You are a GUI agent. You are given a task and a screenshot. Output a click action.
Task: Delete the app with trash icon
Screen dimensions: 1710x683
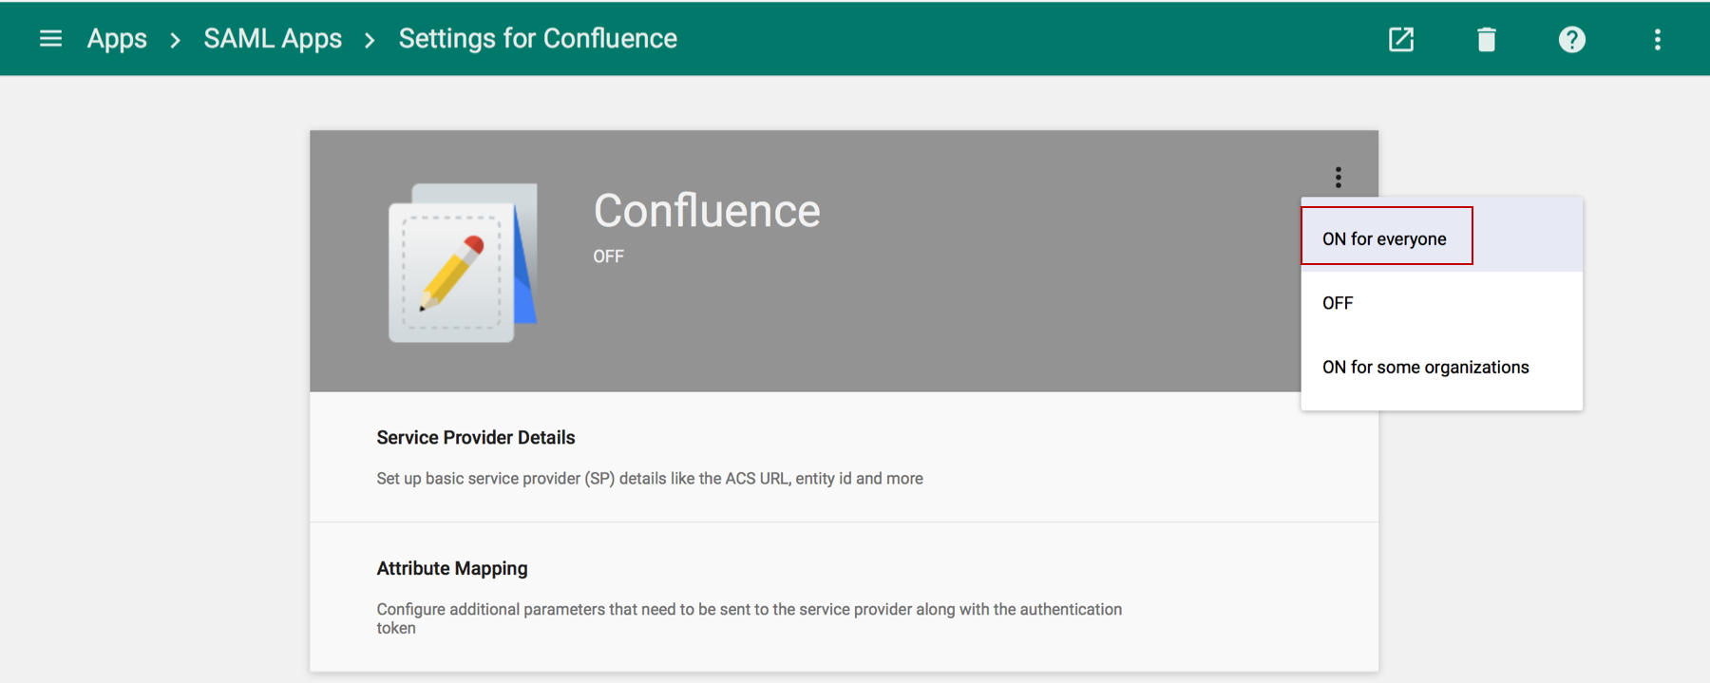point(1487,39)
